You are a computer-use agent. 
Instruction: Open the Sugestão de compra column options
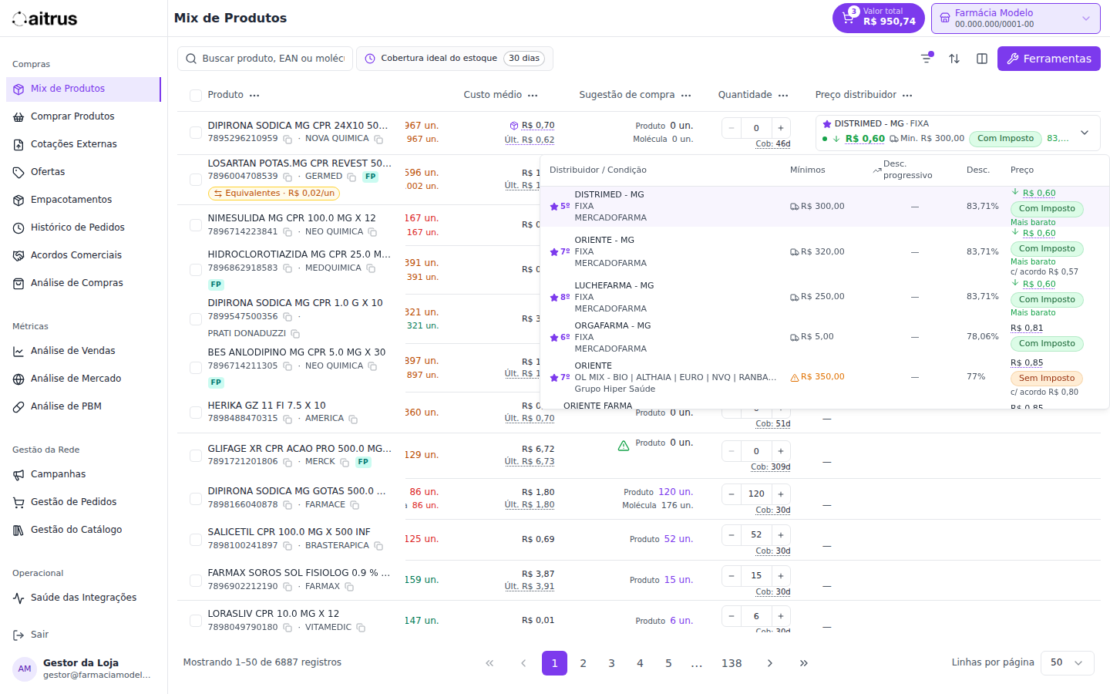[x=686, y=96]
